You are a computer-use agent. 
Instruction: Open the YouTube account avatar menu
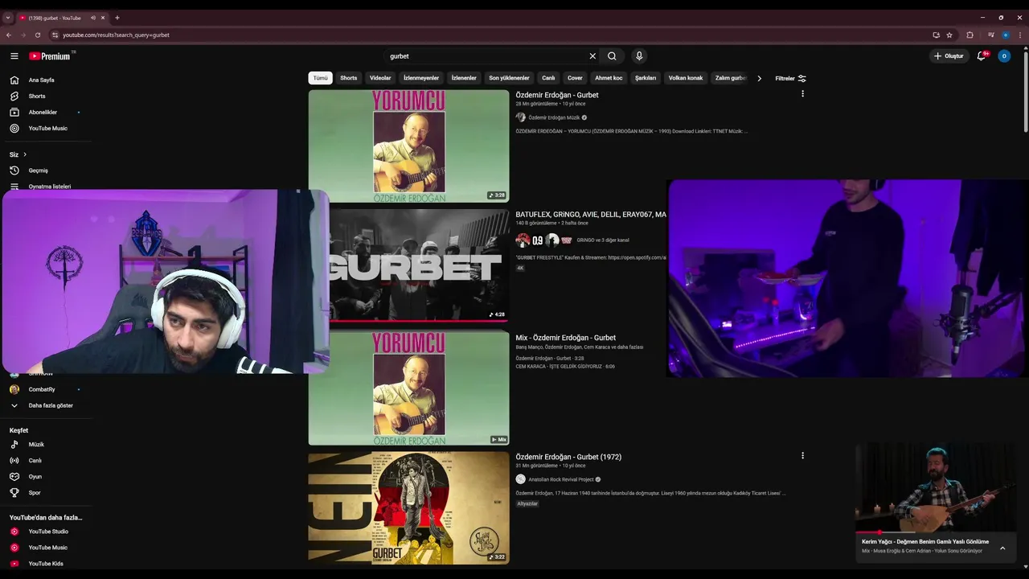pos(1004,56)
